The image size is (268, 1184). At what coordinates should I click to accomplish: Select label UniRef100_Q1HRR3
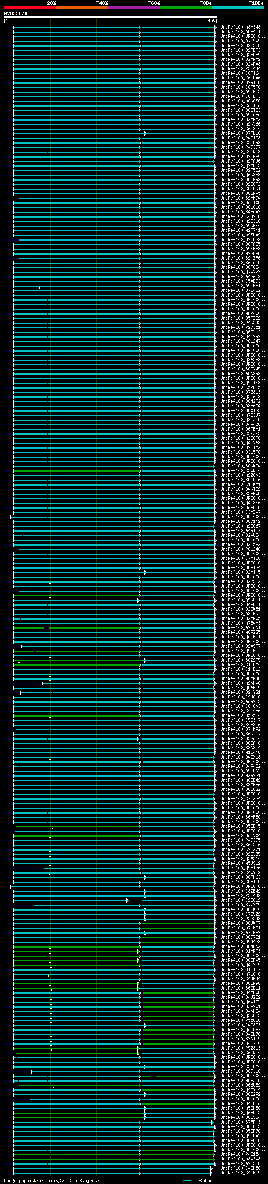click(x=240, y=951)
